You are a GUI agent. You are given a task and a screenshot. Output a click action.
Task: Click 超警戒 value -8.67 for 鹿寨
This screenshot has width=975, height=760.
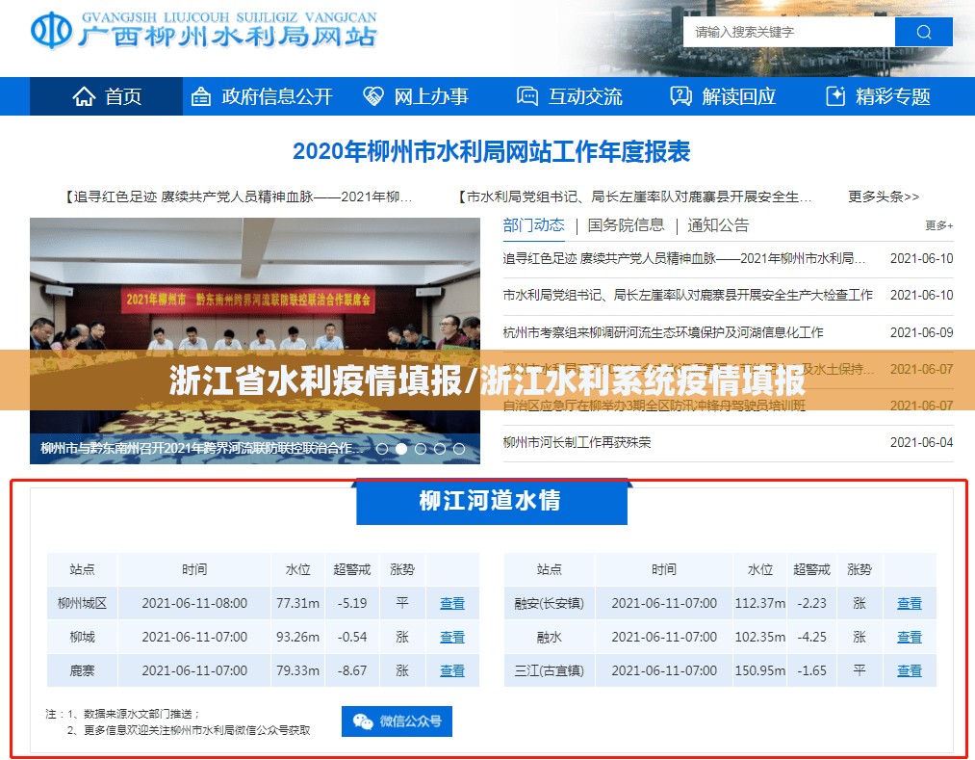pyautogui.click(x=352, y=670)
